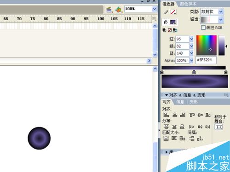The height and width of the screenshot is (172, 230).
Task: Open the 100% zoom dropdown
Action: tap(154, 9)
